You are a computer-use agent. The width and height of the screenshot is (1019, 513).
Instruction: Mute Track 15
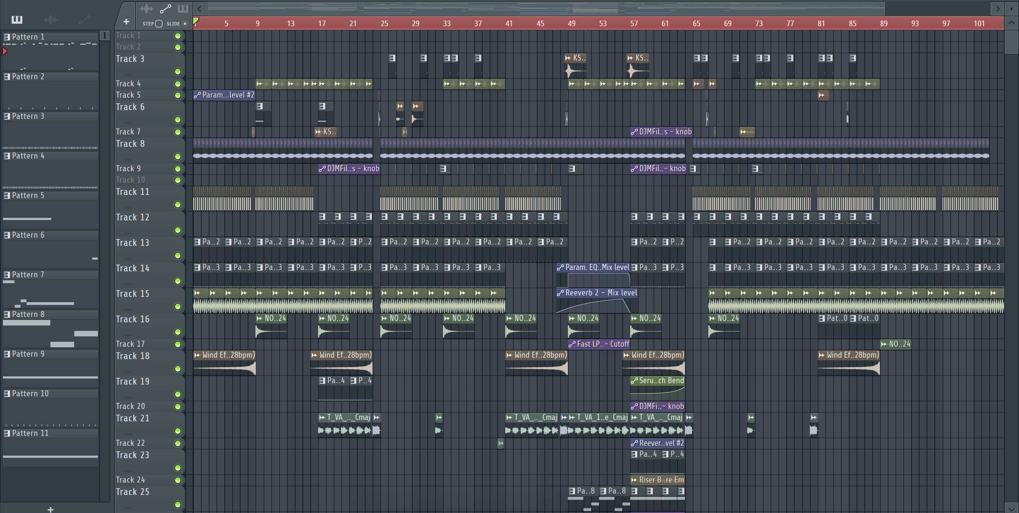tap(178, 306)
